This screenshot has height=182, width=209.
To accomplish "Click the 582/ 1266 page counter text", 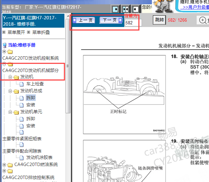I will [177, 20].
